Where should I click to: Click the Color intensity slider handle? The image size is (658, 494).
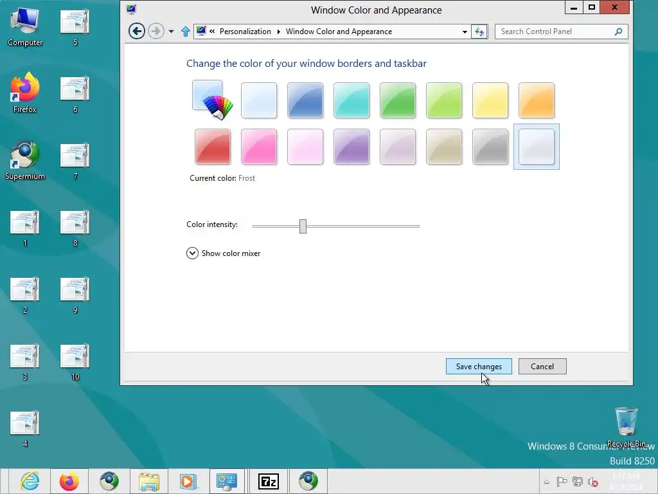[303, 226]
